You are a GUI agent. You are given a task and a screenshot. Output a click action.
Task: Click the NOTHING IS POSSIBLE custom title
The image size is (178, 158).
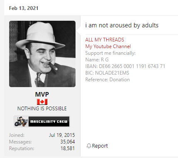[x=42, y=109]
